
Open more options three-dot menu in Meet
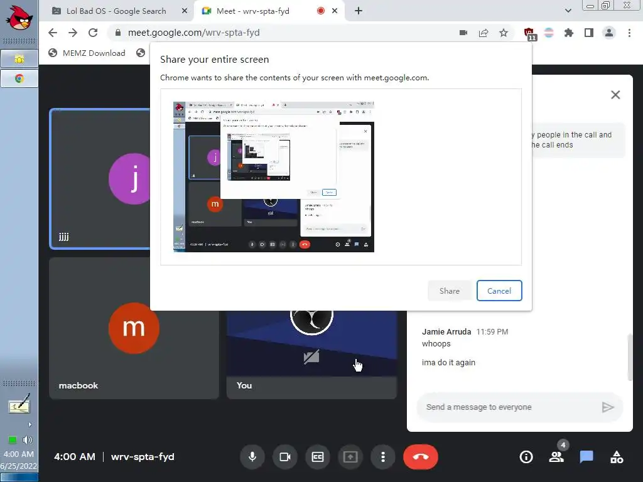[x=383, y=457]
